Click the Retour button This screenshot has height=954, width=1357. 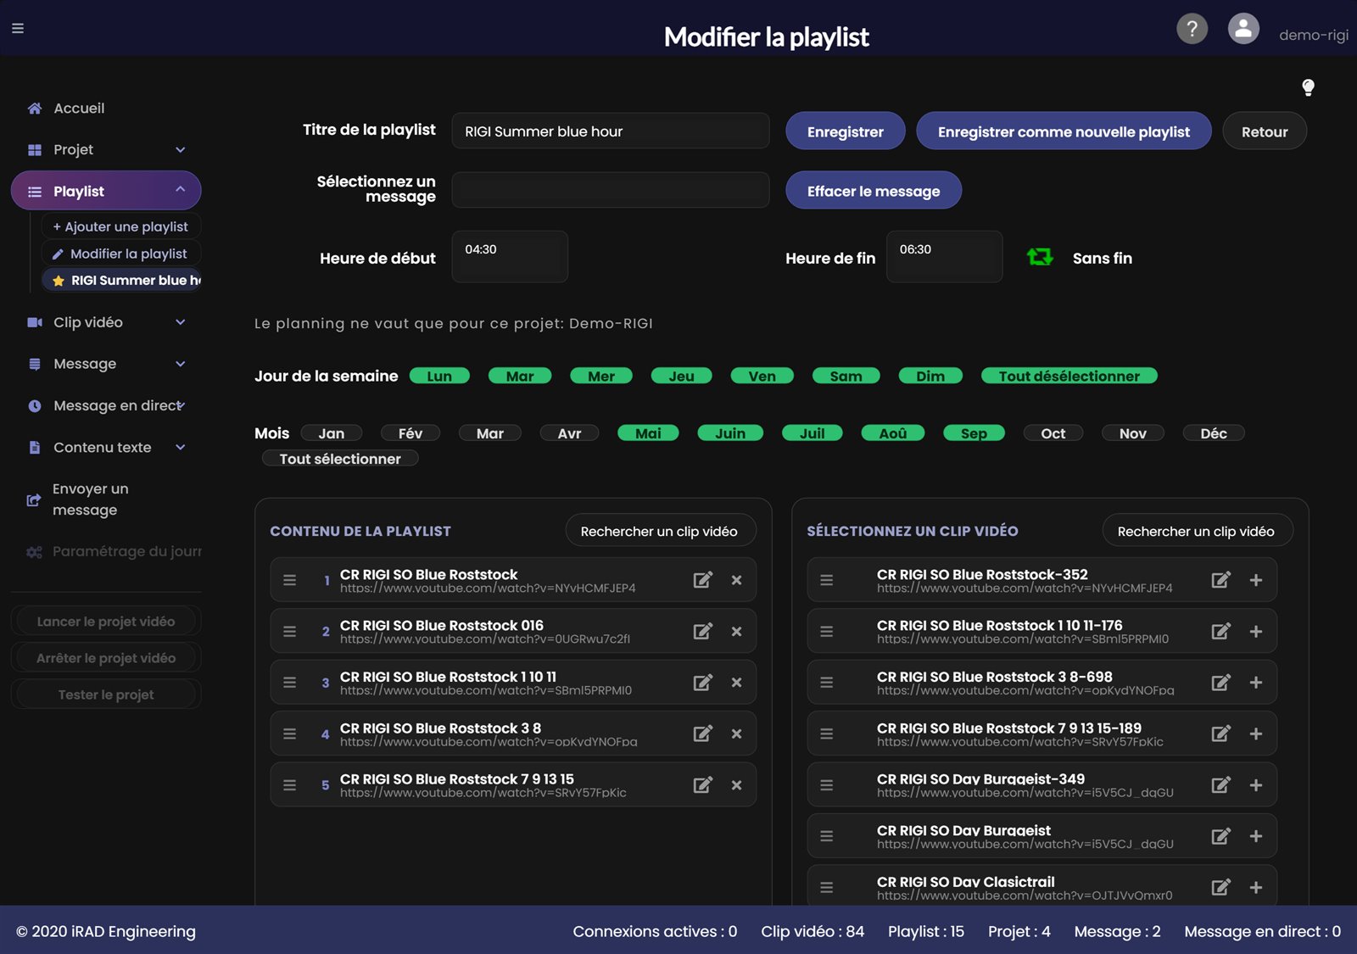tap(1265, 131)
